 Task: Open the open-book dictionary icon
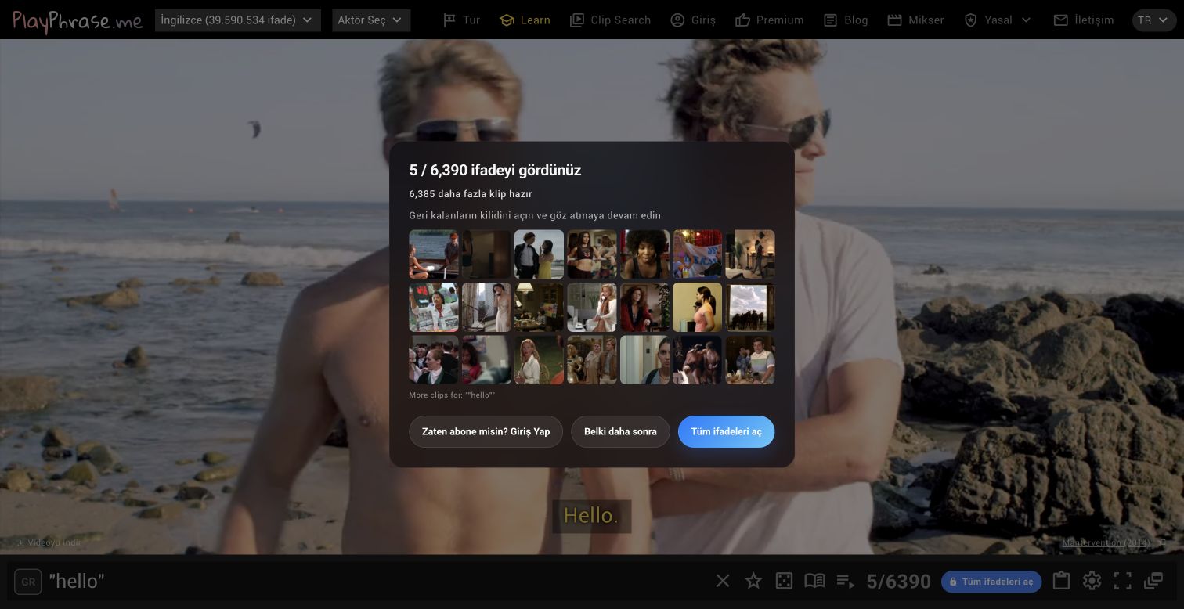coord(814,581)
